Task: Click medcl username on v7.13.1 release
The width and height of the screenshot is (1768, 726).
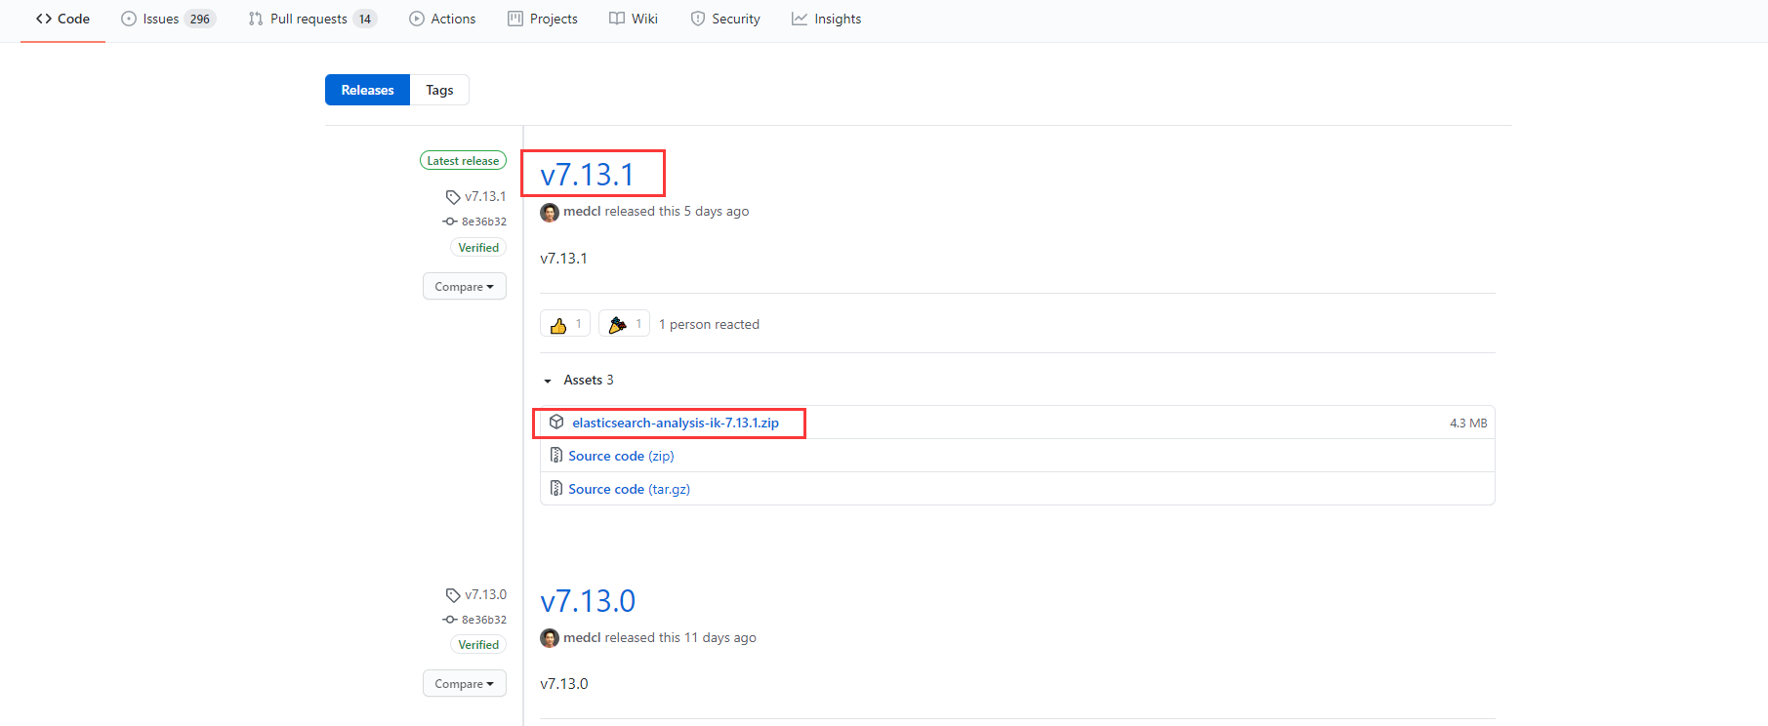Action: (582, 211)
